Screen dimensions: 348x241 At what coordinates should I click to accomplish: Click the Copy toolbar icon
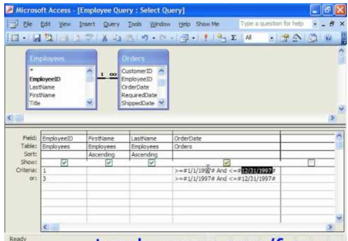(116, 38)
